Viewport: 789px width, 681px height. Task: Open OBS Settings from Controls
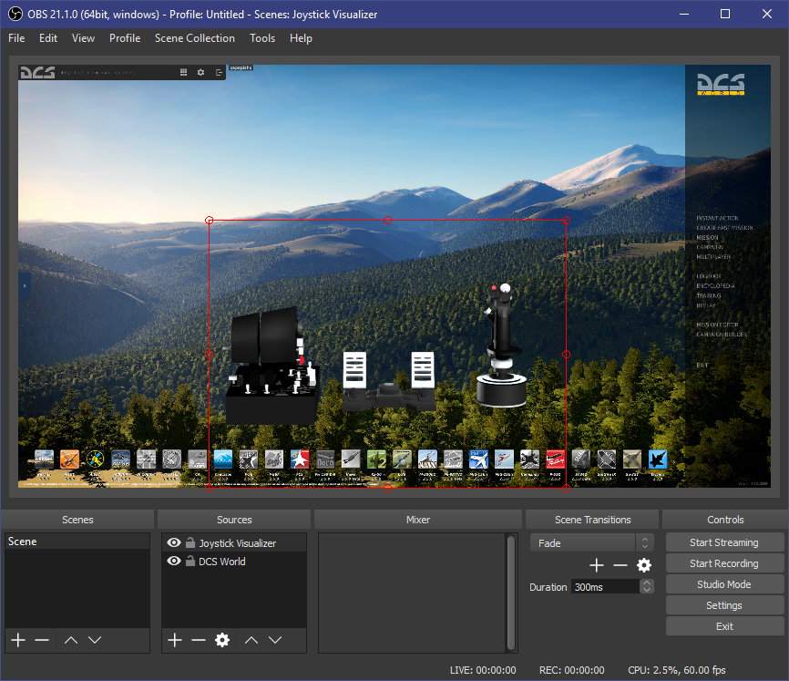724,605
